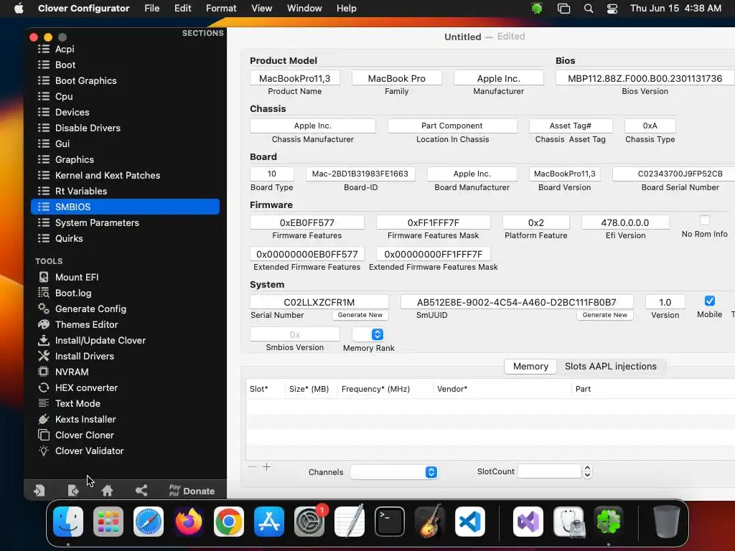735x551 pixels.
Task: Click the Efi Version field
Action: (x=625, y=222)
